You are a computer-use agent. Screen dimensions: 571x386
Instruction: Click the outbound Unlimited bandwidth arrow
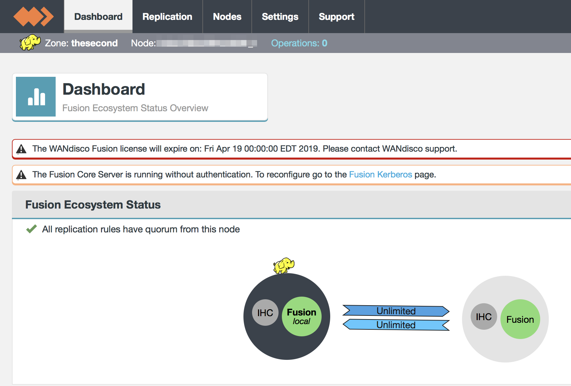[x=396, y=311]
